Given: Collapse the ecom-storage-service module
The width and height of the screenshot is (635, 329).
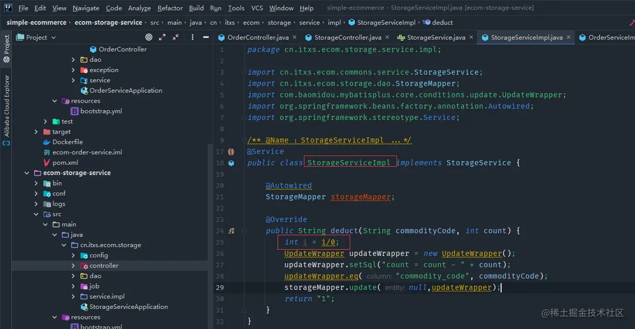Looking at the screenshot, I should point(27,172).
